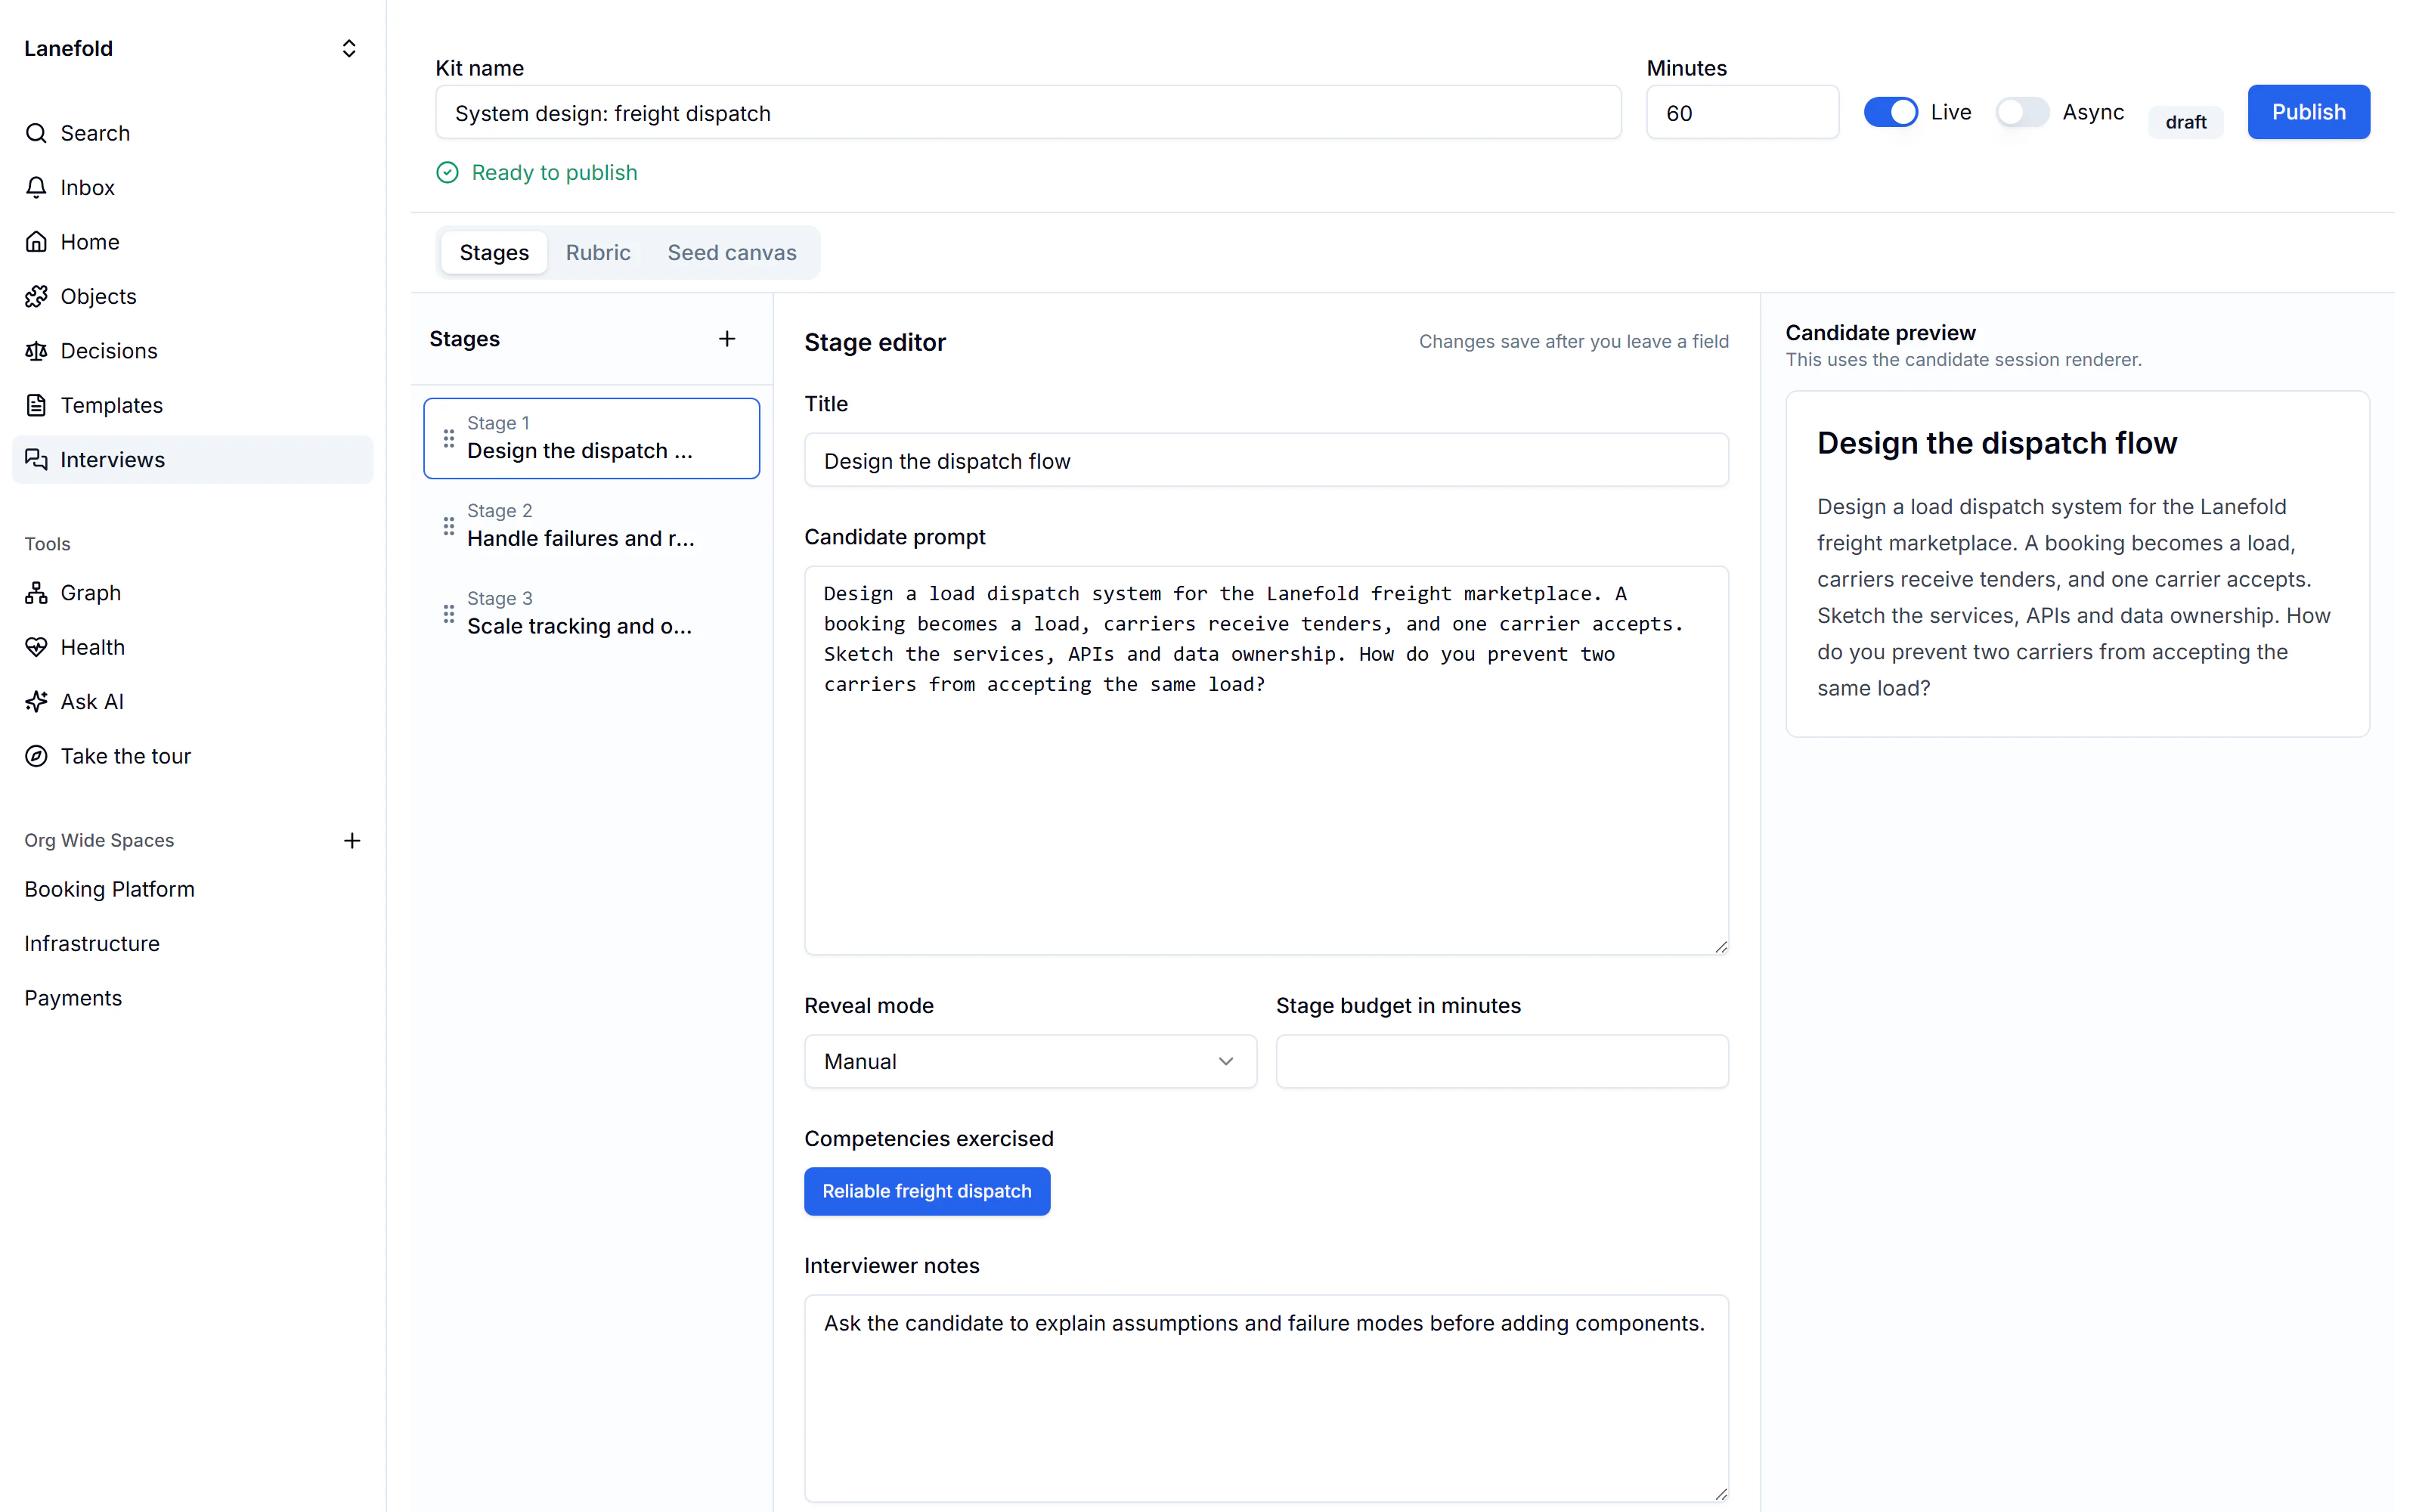Viewport: 2419px width, 1512px height.
Task: Open Objects via the puzzle icon
Action: (x=36, y=296)
